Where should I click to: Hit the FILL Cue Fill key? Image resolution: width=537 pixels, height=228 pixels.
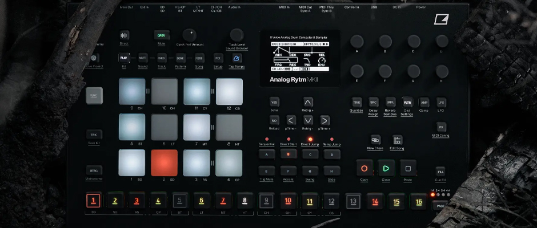[x=440, y=172]
